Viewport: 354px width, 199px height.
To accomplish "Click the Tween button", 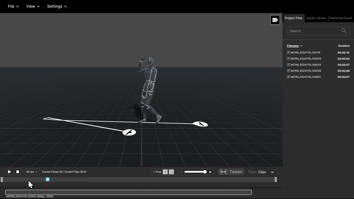I will point(231,172).
